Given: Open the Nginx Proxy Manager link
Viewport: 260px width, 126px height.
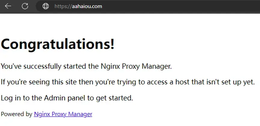Looking at the screenshot, I should [63, 114].
